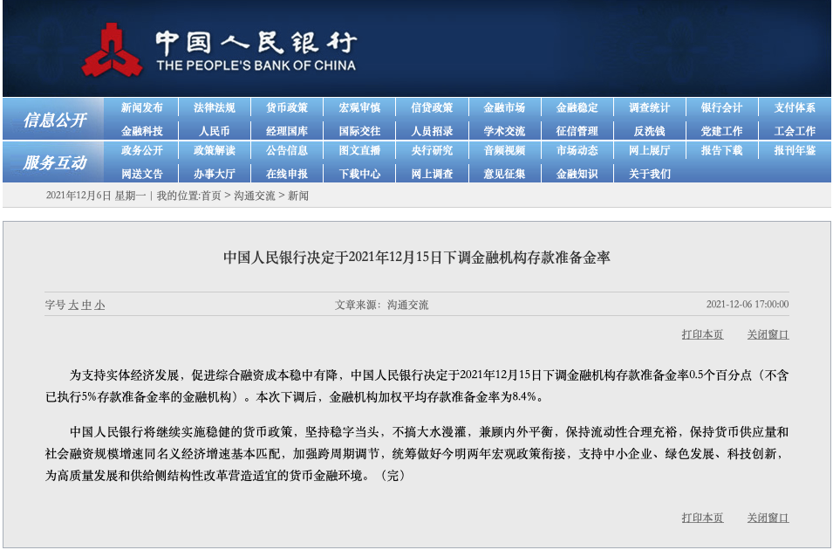The width and height of the screenshot is (833, 550).
Task: Click bottom 打印本页 link
Action: (702, 518)
